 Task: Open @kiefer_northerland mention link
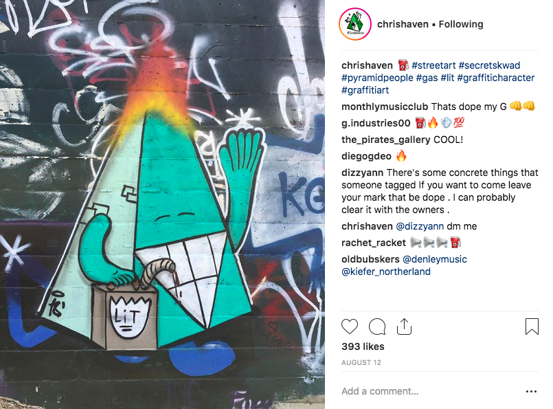386,272
